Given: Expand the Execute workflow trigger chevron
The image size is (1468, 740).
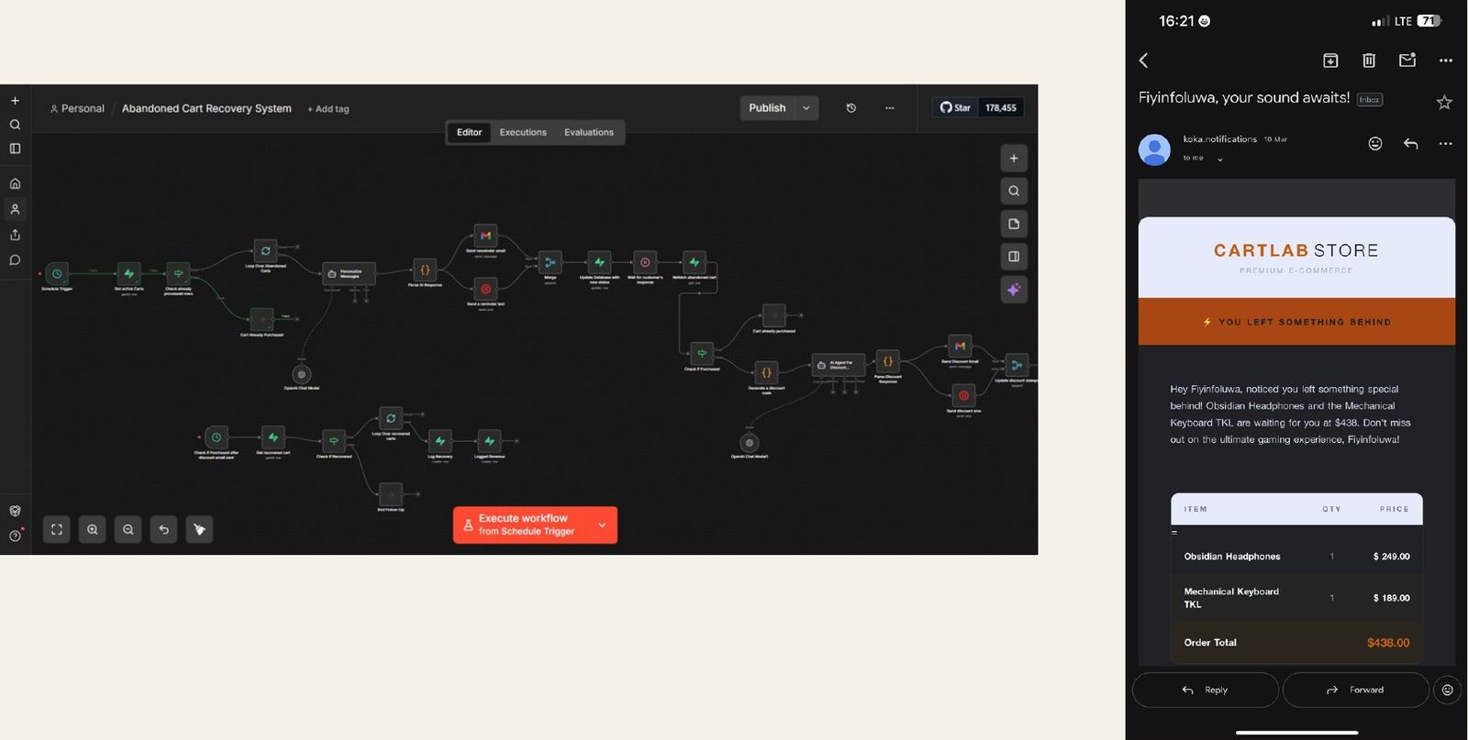Looking at the screenshot, I should click(602, 525).
